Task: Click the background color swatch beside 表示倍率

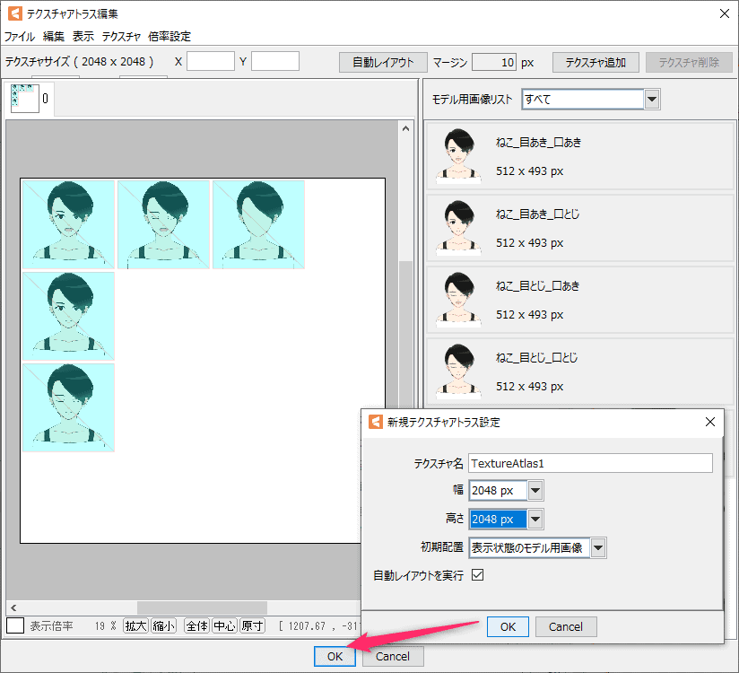Action: (x=15, y=625)
